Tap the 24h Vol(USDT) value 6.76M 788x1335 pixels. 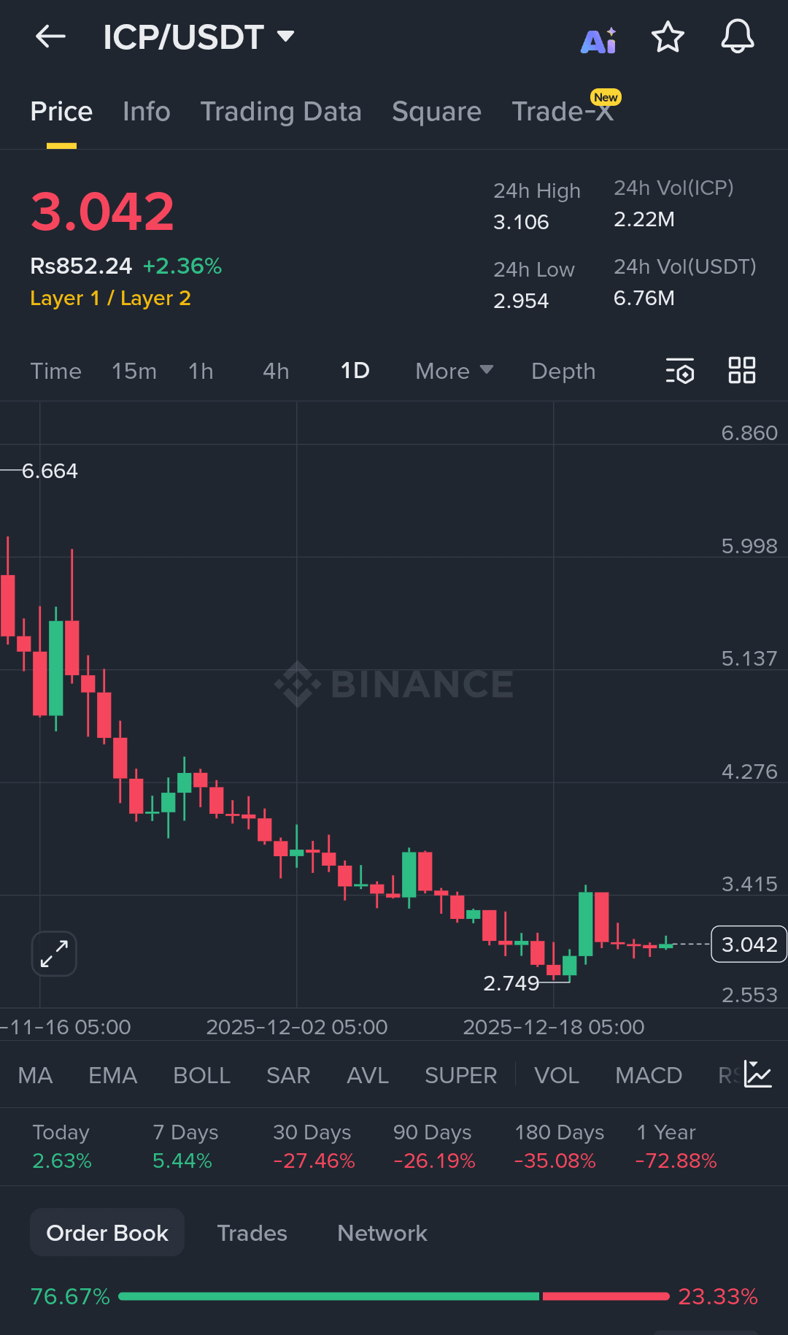[x=644, y=298]
